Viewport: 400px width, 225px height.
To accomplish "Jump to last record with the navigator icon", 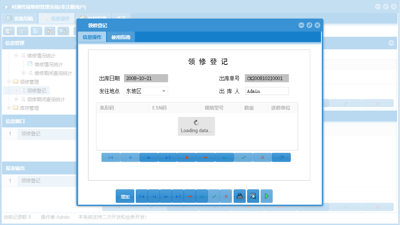I will point(167,157).
